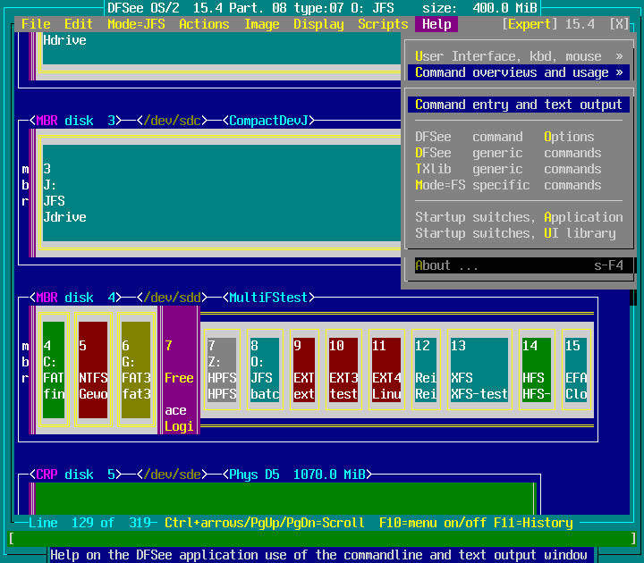
Task: Select the magenta Free space Logical block
Action: coord(179,370)
